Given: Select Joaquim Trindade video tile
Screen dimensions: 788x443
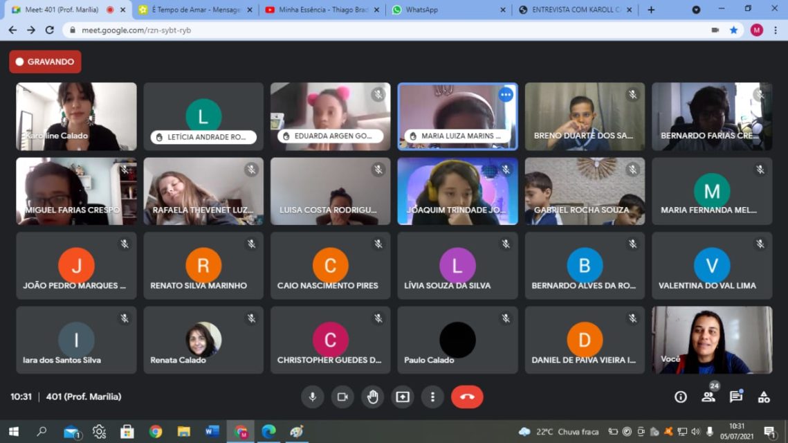Looking at the screenshot, I should 457,191.
